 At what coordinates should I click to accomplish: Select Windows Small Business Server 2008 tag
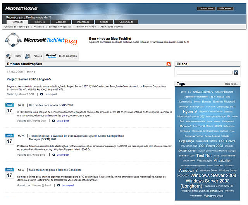click(x=202, y=191)
